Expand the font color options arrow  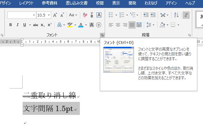[86, 25]
